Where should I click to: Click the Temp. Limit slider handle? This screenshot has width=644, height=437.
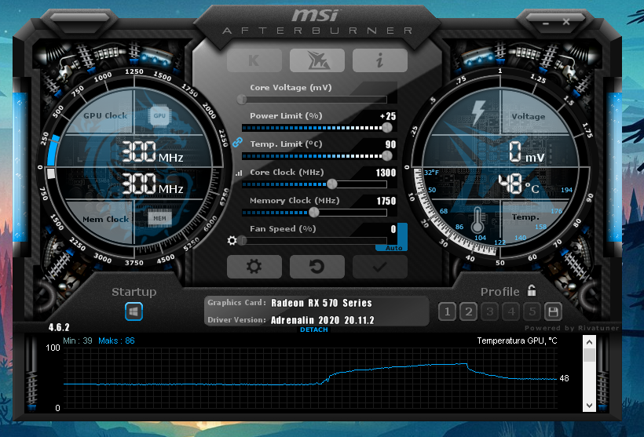click(387, 155)
